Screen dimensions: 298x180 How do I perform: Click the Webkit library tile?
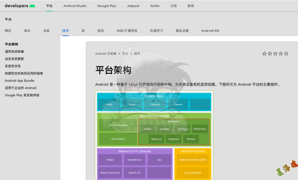[110, 159]
